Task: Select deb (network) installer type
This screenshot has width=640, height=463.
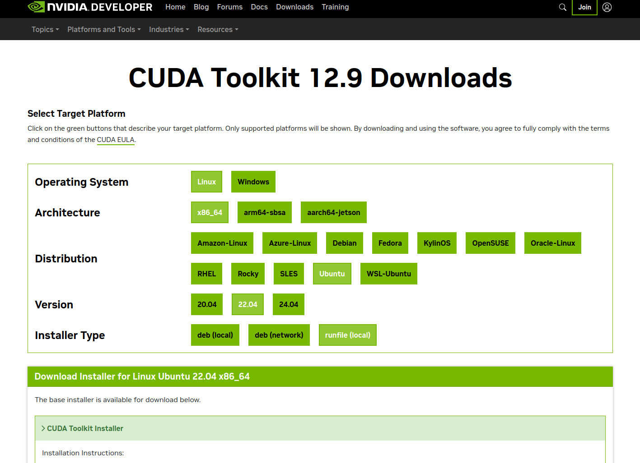Action: pyautogui.click(x=279, y=335)
